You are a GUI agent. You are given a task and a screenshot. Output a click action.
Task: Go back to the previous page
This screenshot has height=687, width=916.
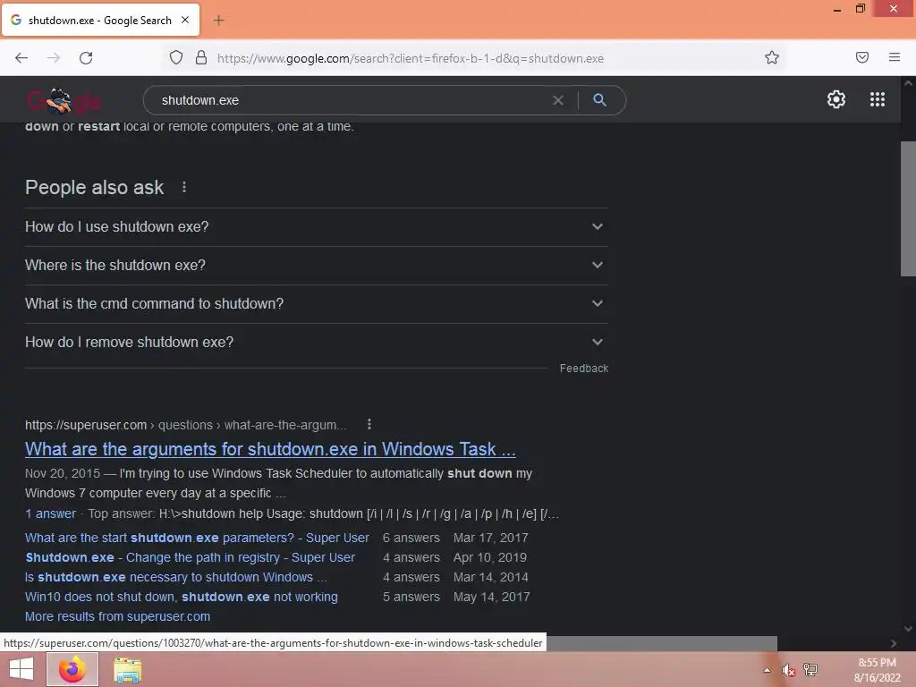pyautogui.click(x=21, y=58)
